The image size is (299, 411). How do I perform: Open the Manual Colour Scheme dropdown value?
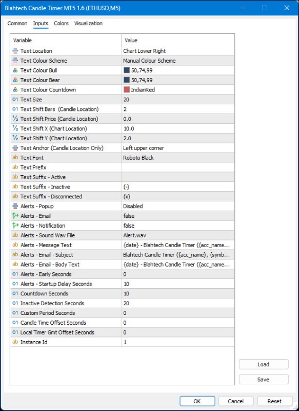pyautogui.click(x=178, y=61)
